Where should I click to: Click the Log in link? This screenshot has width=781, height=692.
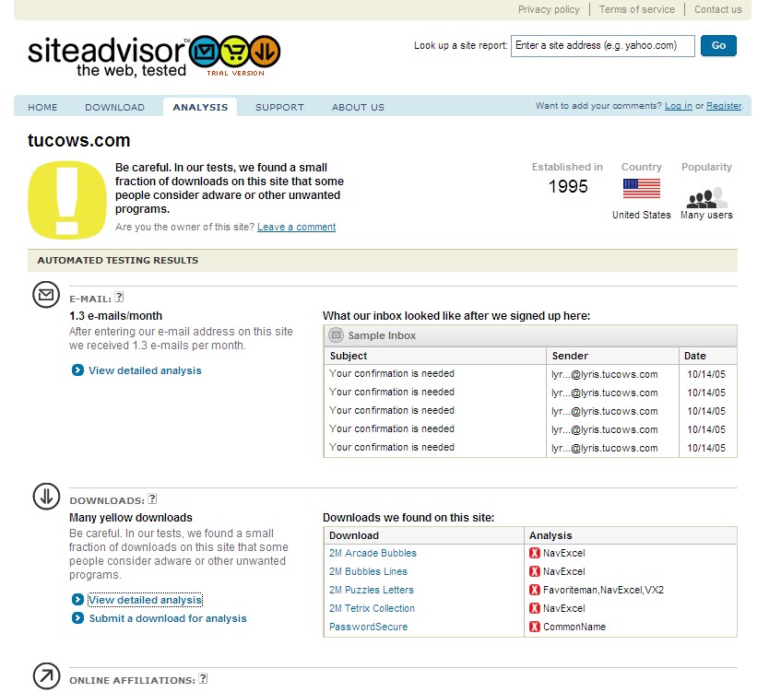(679, 106)
